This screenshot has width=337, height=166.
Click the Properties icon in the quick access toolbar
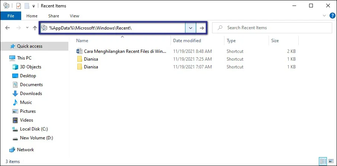(x=19, y=6)
